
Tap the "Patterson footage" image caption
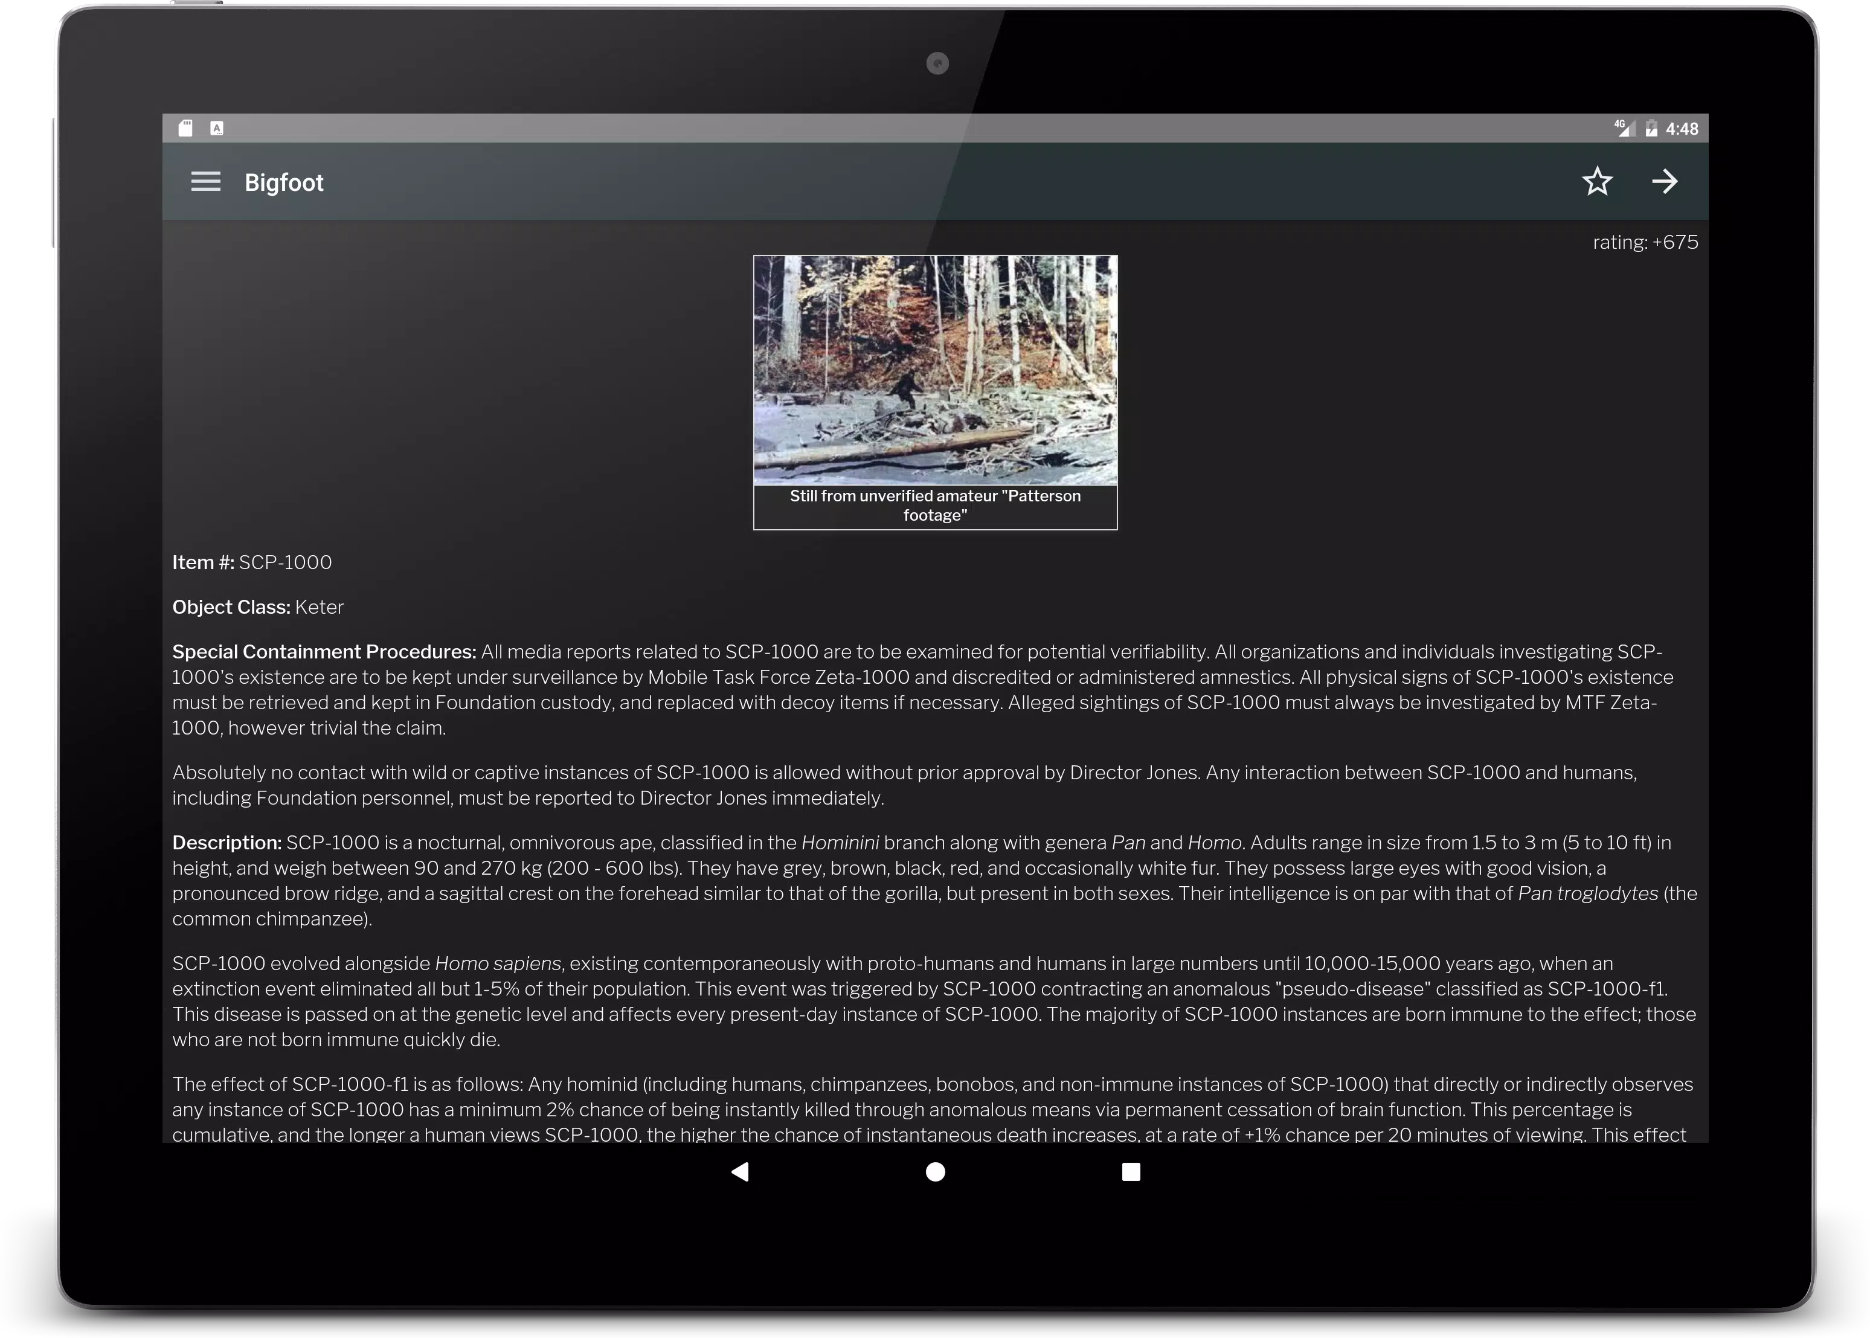coord(935,505)
